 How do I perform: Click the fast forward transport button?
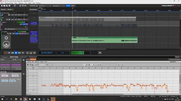(20, 53)
